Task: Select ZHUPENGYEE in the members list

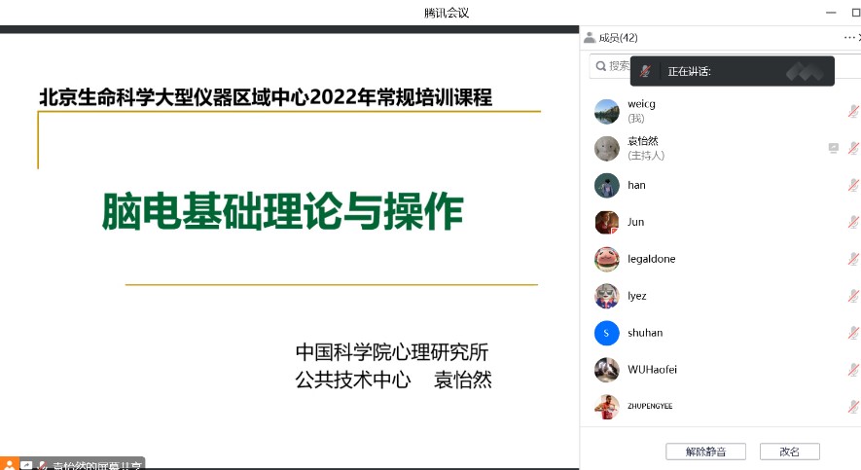Action: pos(649,406)
